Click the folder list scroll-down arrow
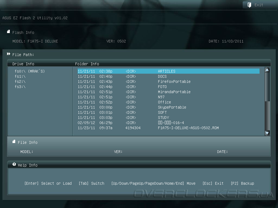This screenshot has width=278, height=208. [267, 133]
